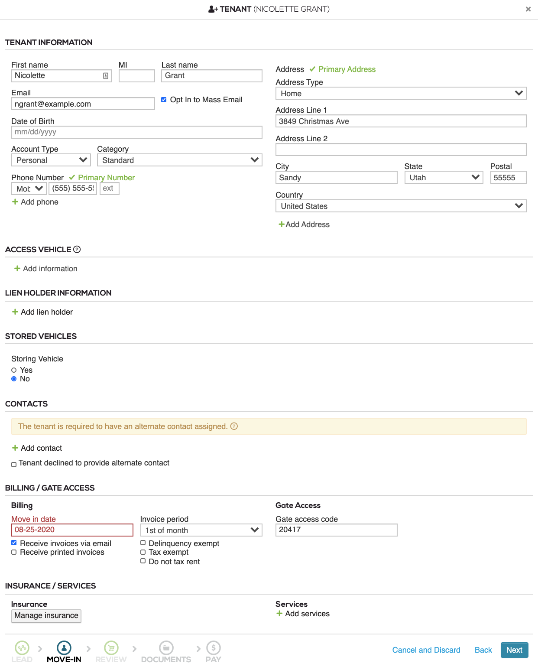The height and width of the screenshot is (670, 538).
Task: Uncheck Opt In to Mass Email
Action: 163,100
